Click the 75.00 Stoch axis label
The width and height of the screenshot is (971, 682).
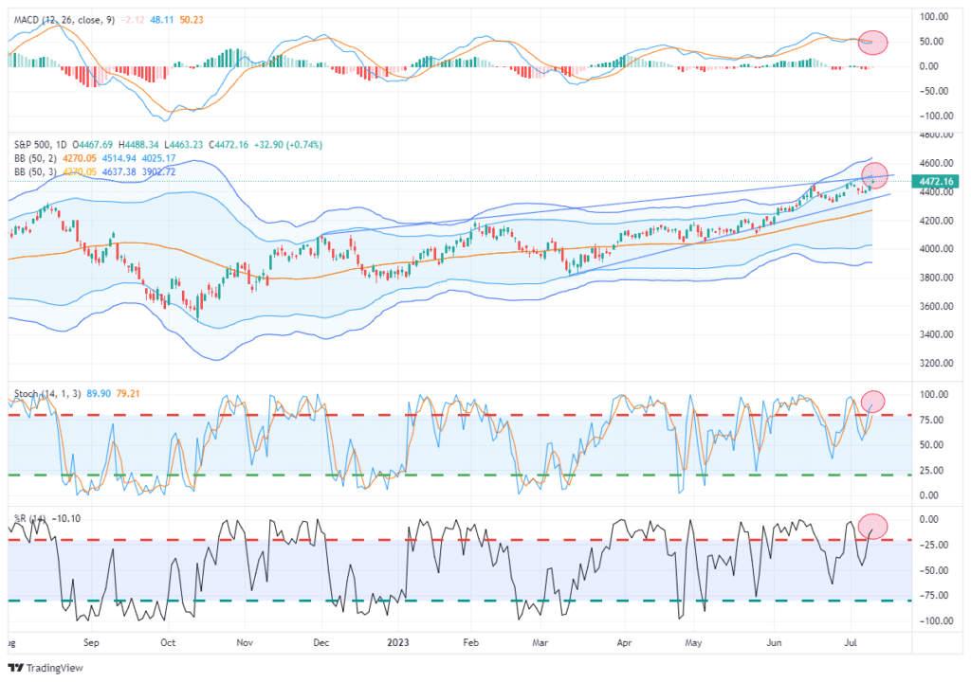pyautogui.click(x=931, y=421)
